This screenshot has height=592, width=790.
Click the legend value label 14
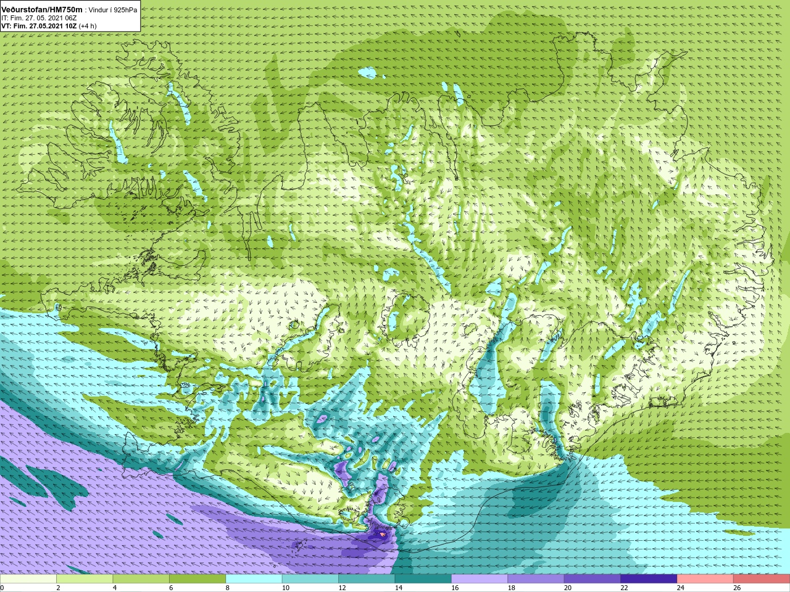(399, 588)
